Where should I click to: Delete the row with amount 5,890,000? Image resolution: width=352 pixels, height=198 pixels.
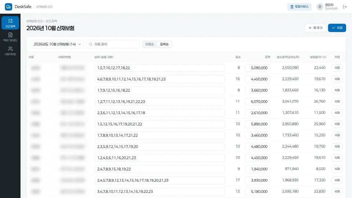click(337, 124)
